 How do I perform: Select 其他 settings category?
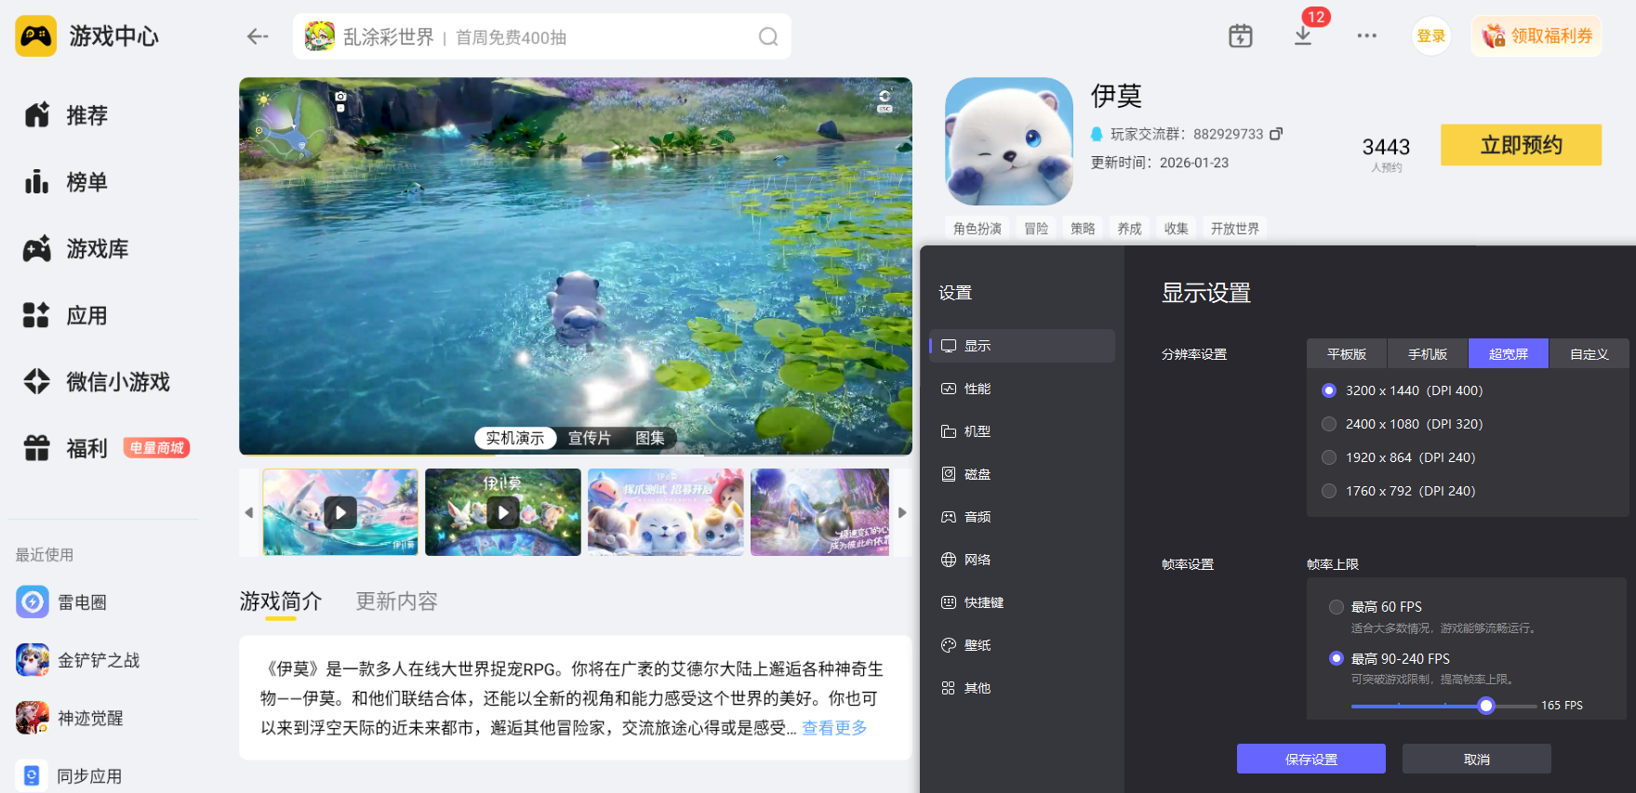[x=1022, y=688]
